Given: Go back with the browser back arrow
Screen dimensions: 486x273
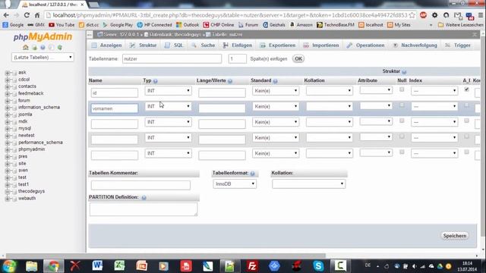Looking at the screenshot, I should coord(6,15).
